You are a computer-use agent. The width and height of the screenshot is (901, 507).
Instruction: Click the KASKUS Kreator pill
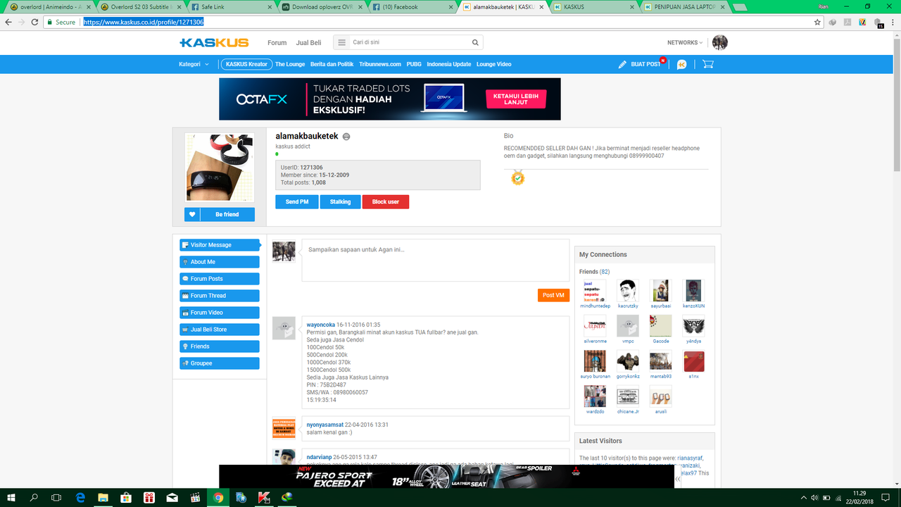pyautogui.click(x=246, y=64)
